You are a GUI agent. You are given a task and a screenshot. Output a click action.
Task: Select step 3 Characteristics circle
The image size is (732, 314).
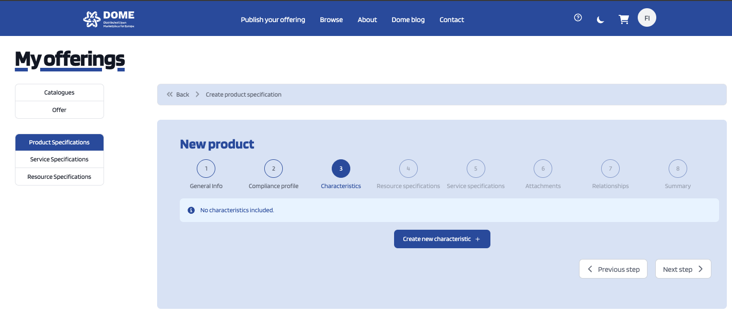pos(341,169)
